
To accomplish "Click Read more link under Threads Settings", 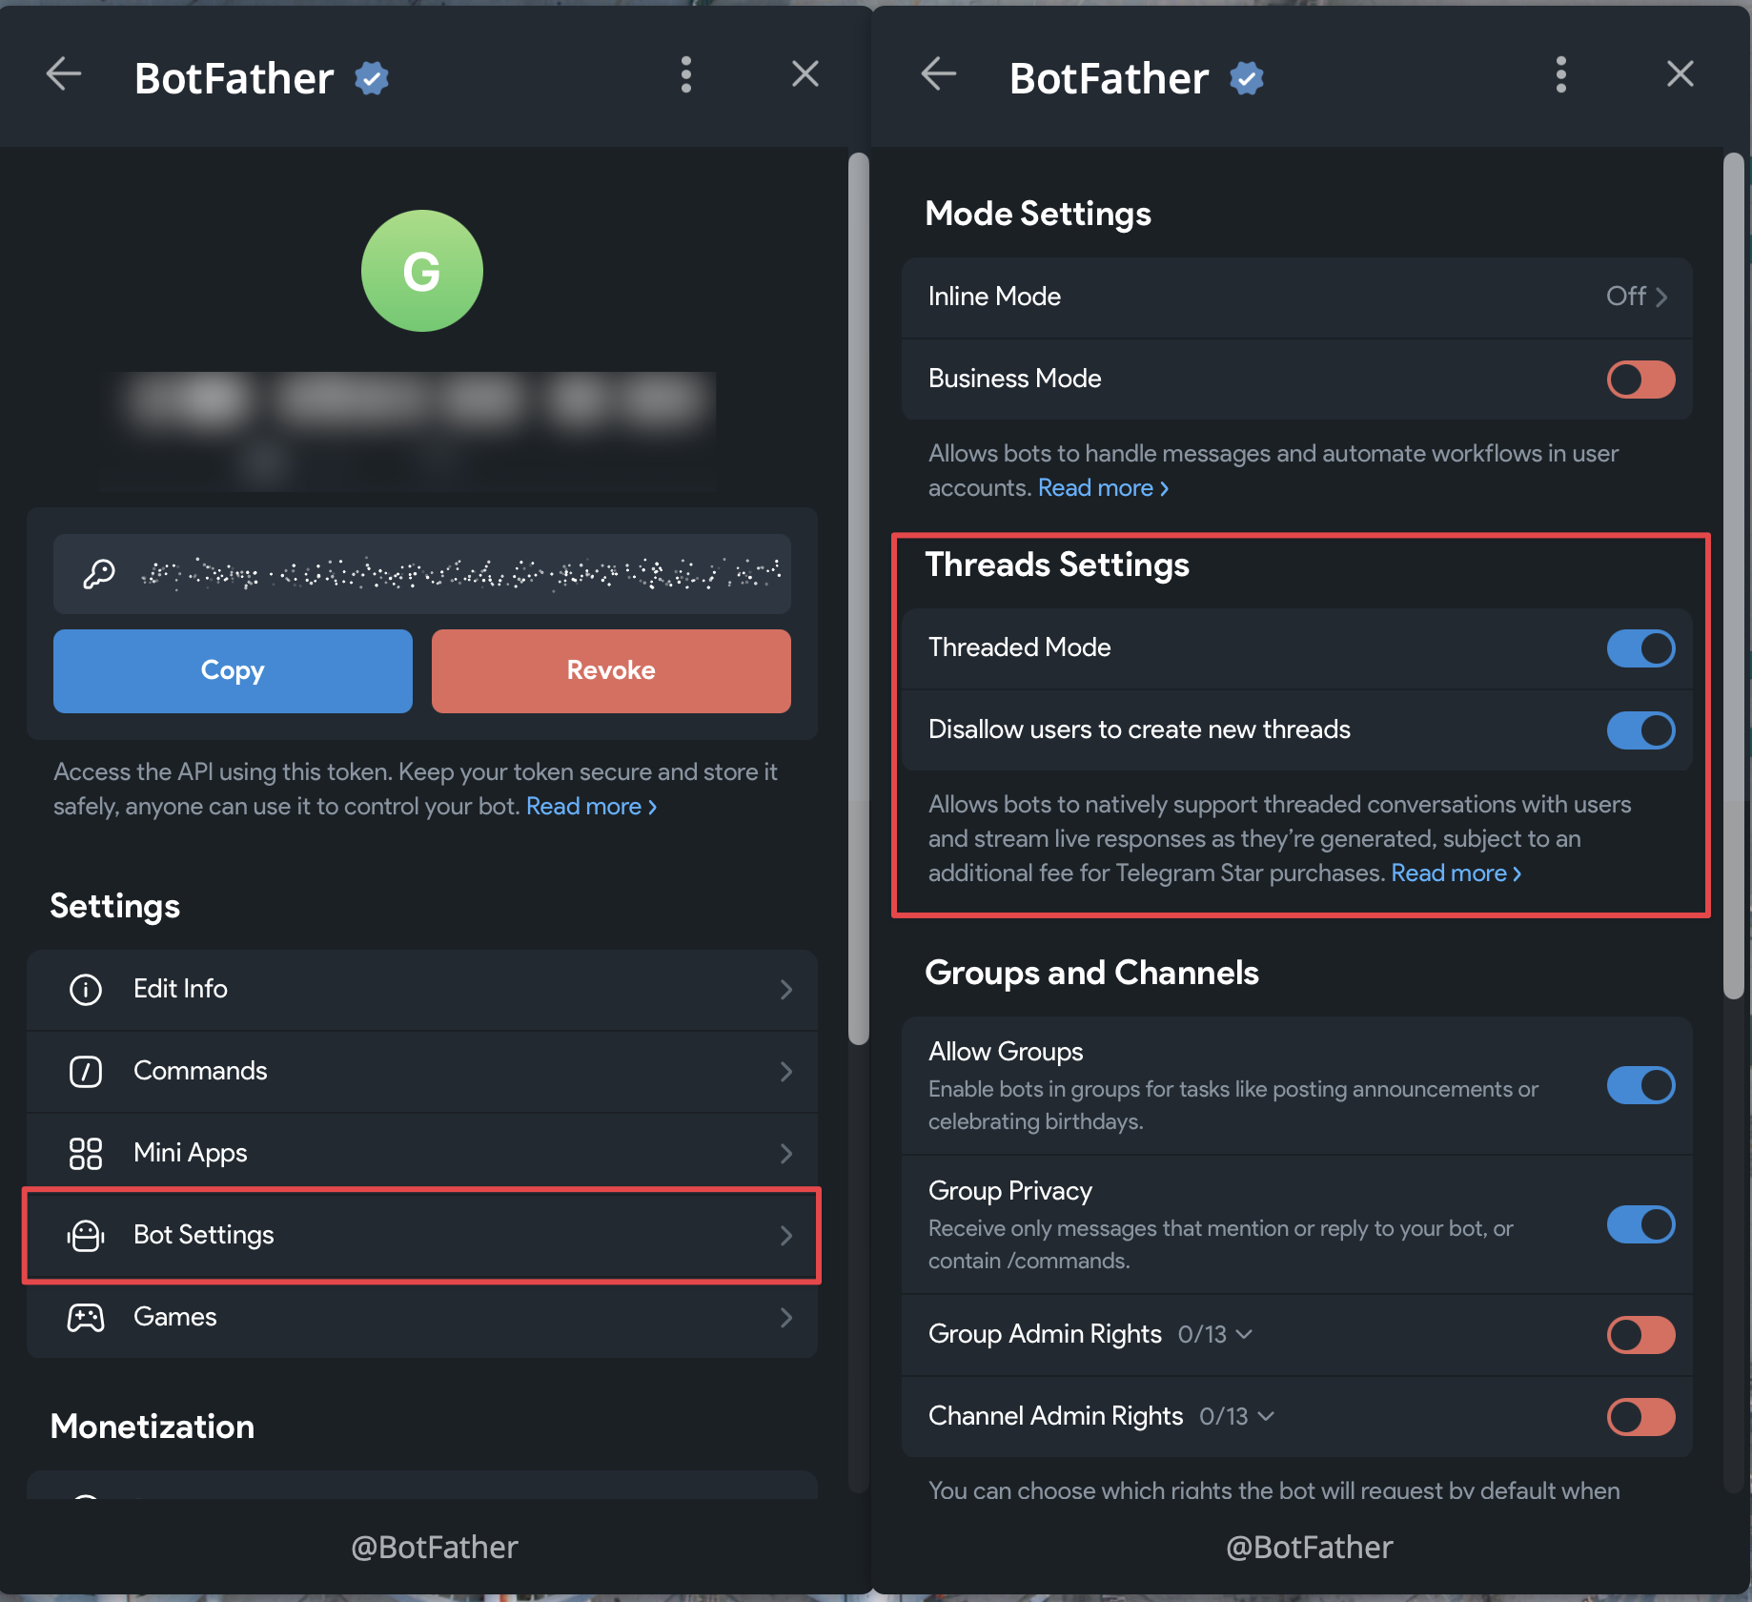I will [1456, 873].
